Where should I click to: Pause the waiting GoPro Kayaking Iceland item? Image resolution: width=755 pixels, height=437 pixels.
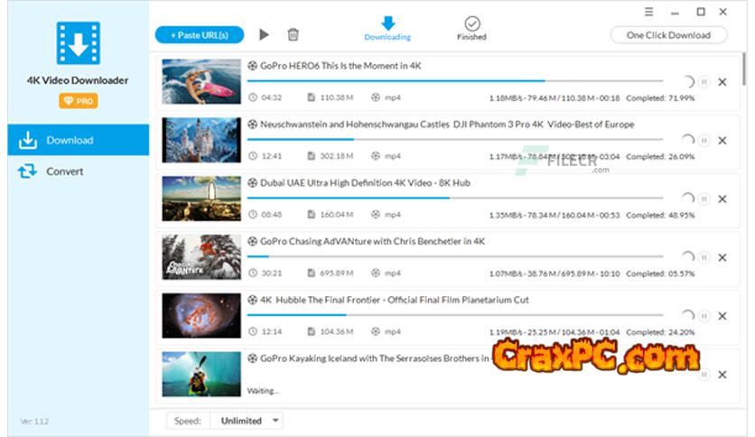pos(704,375)
